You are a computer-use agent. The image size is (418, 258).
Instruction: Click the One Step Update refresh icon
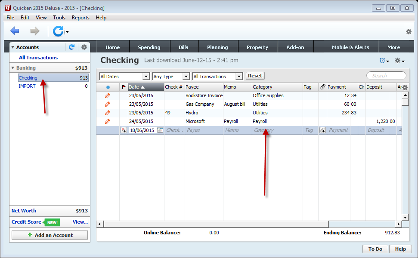click(x=58, y=31)
